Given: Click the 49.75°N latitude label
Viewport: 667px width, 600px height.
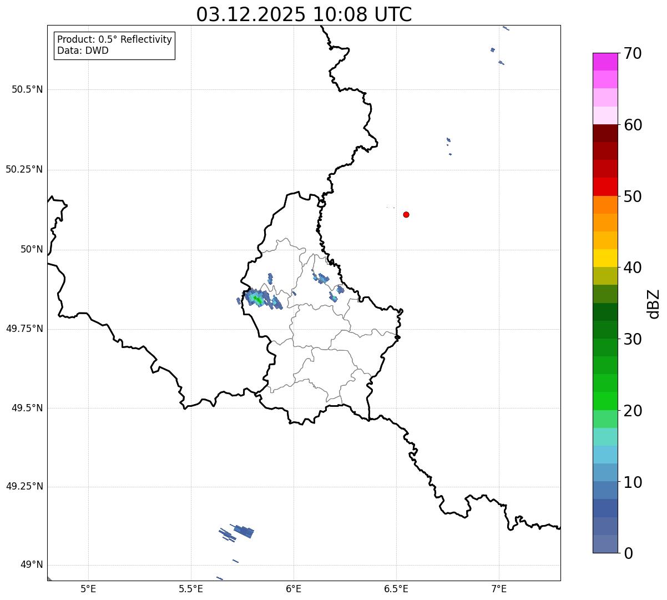Looking at the screenshot, I should [x=24, y=329].
